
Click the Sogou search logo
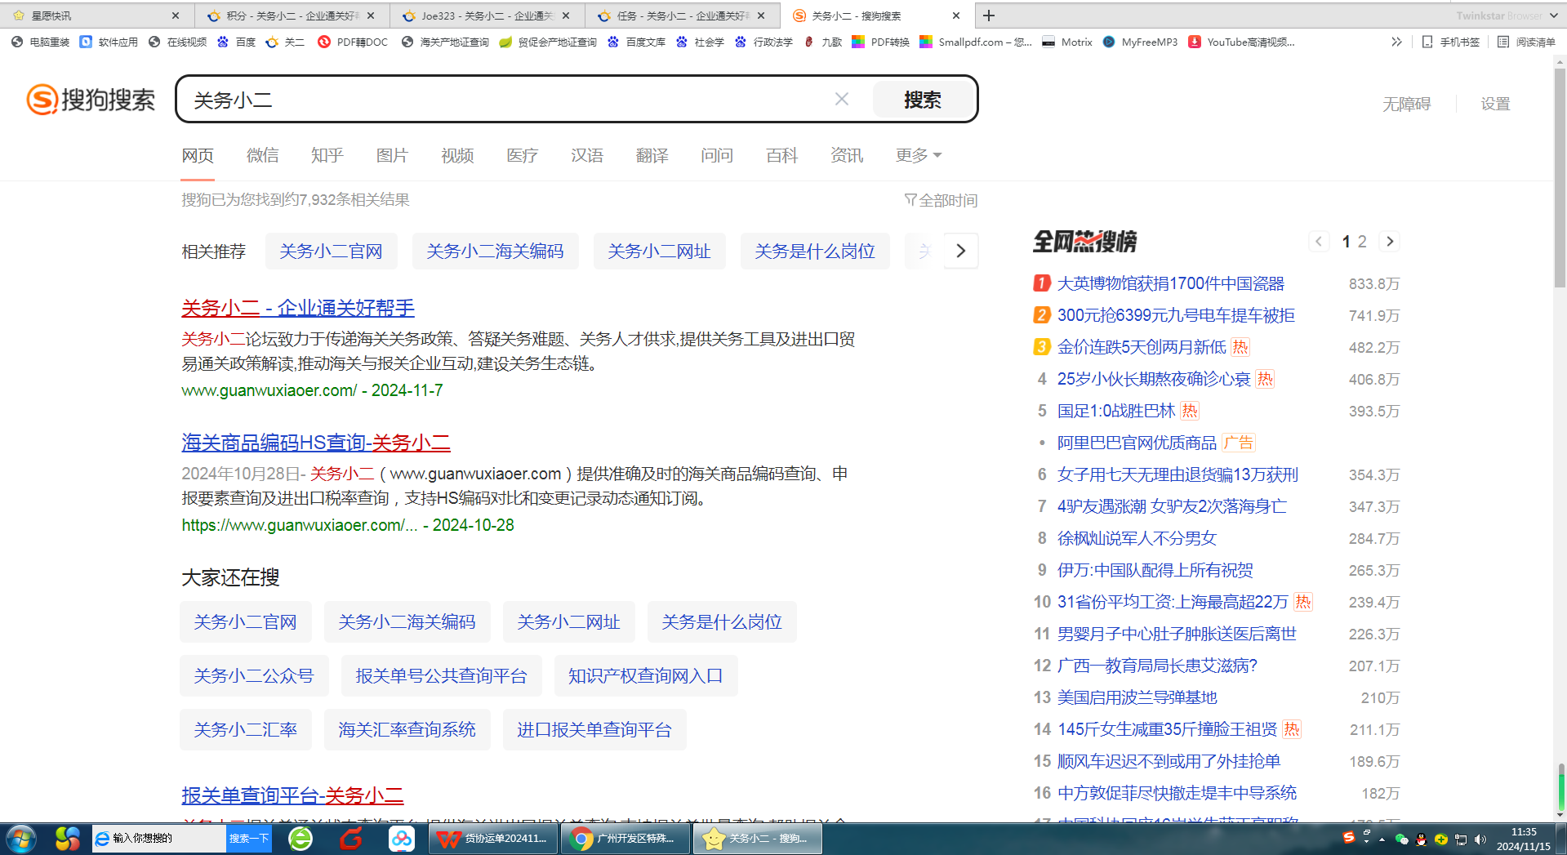click(x=91, y=100)
